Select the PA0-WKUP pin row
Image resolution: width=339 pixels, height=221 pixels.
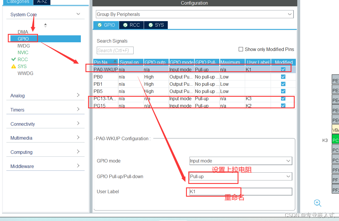pyautogui.click(x=194, y=70)
